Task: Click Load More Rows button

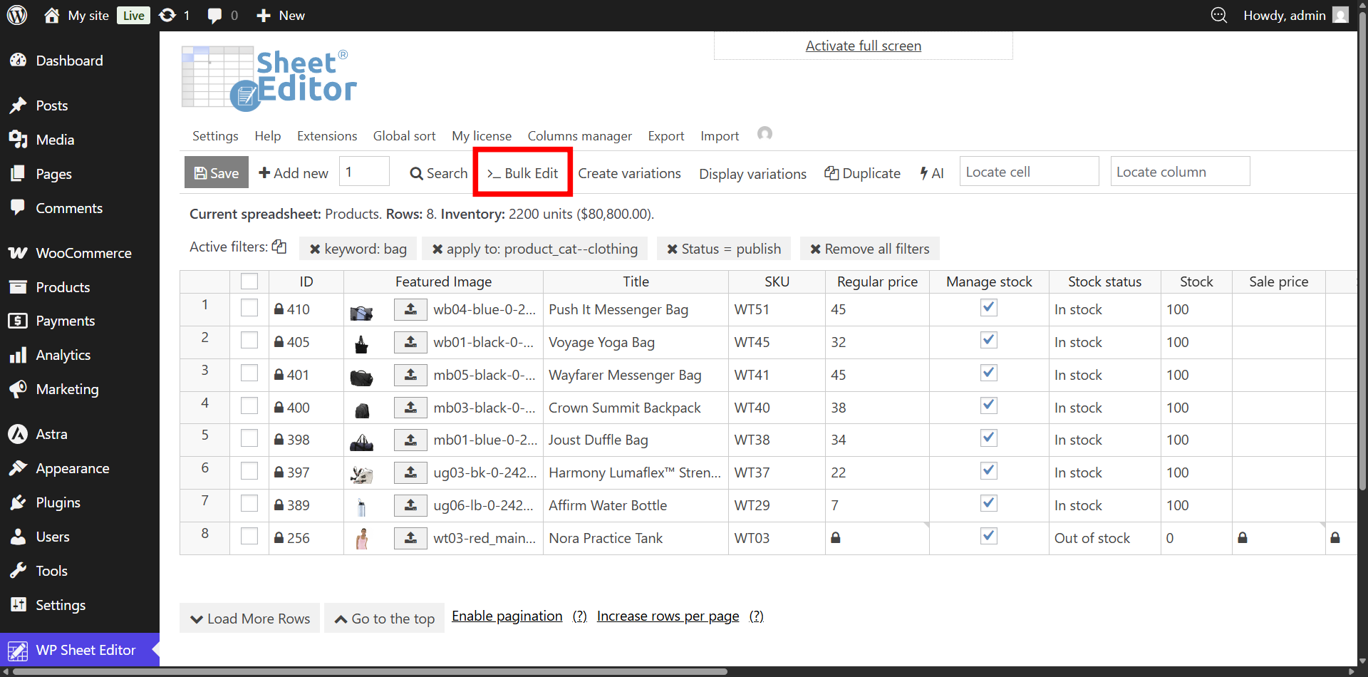Action: (249, 619)
